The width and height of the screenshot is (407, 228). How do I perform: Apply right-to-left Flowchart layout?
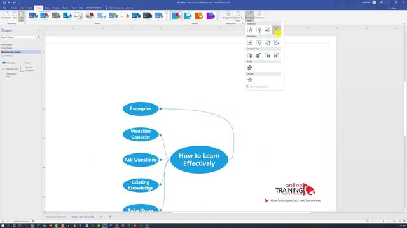[277, 30]
